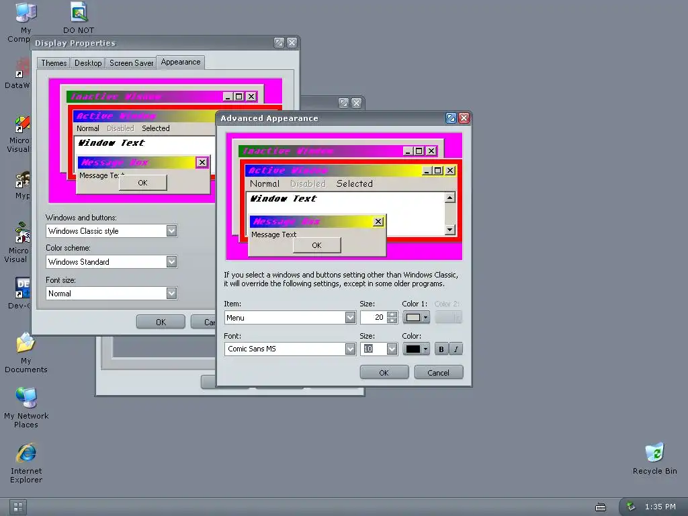The width and height of the screenshot is (688, 516).
Task: Open the Font size dropdown showing Normal
Action: pos(171,293)
